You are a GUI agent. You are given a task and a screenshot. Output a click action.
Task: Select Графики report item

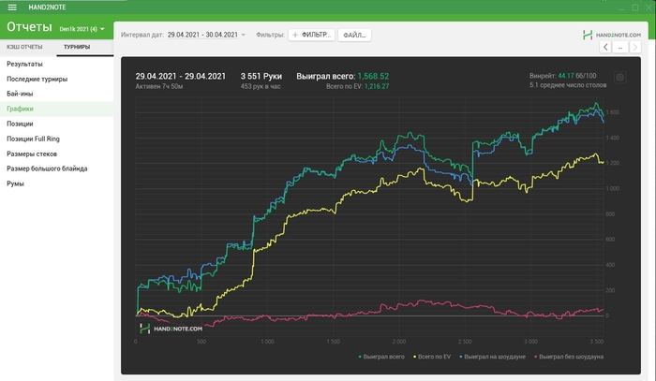(56, 109)
